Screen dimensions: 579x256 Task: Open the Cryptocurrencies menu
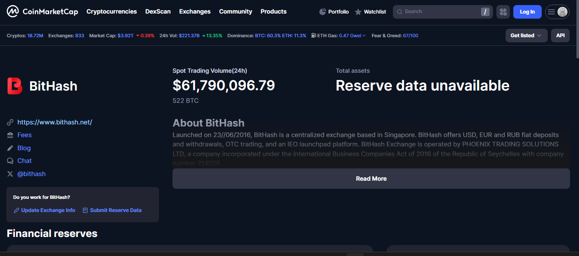click(111, 11)
